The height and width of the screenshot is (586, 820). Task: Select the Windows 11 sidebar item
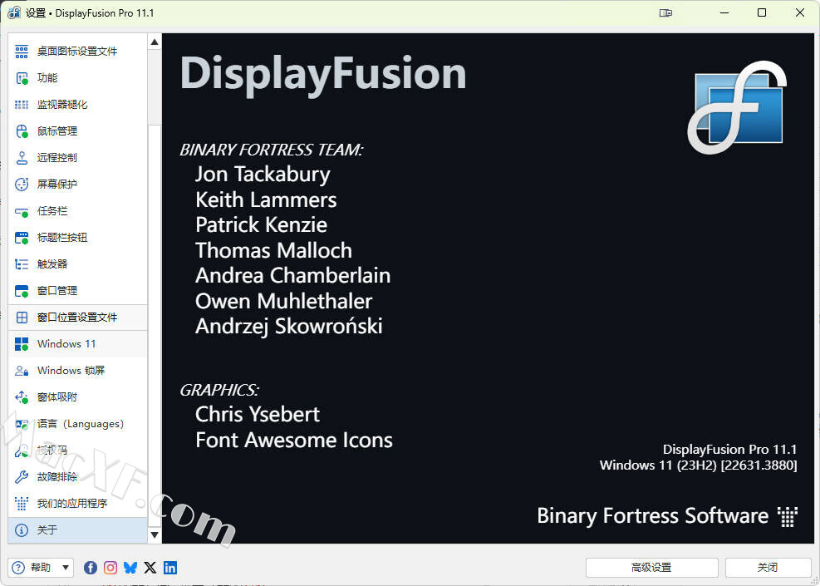(x=66, y=344)
